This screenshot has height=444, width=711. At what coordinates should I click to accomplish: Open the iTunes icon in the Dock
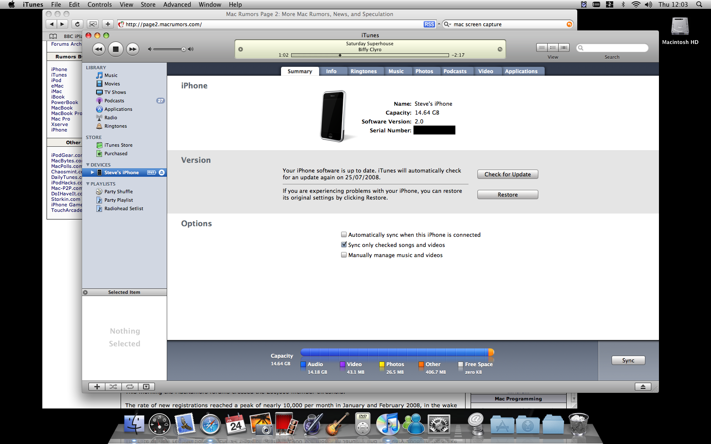tap(388, 424)
